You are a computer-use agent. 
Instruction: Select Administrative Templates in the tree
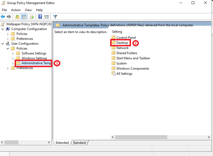tap(36, 63)
